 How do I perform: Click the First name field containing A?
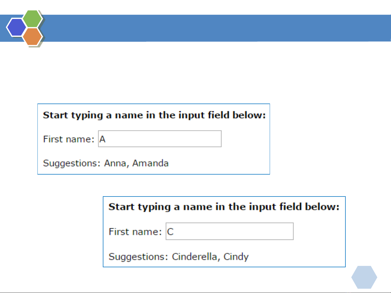(x=160, y=139)
